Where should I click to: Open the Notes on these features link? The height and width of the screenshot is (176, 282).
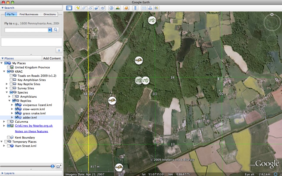(31, 131)
